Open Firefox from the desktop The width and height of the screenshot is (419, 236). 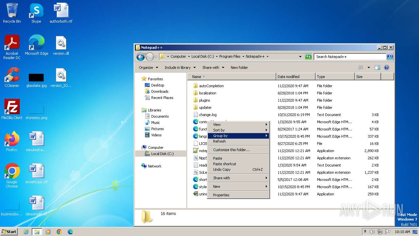pos(12,141)
